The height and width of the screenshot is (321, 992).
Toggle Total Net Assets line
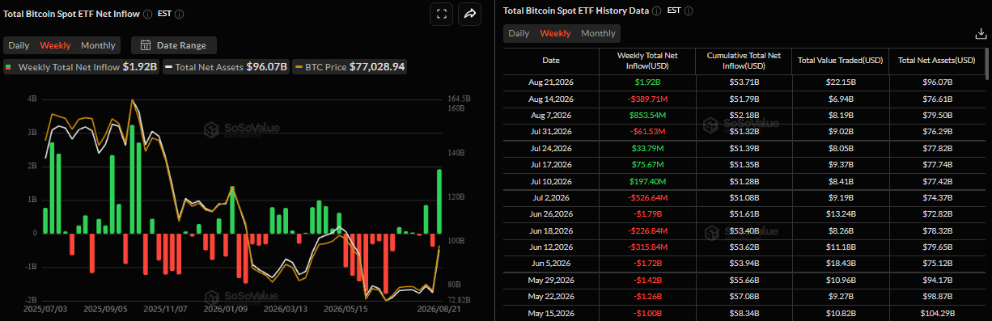click(x=227, y=67)
